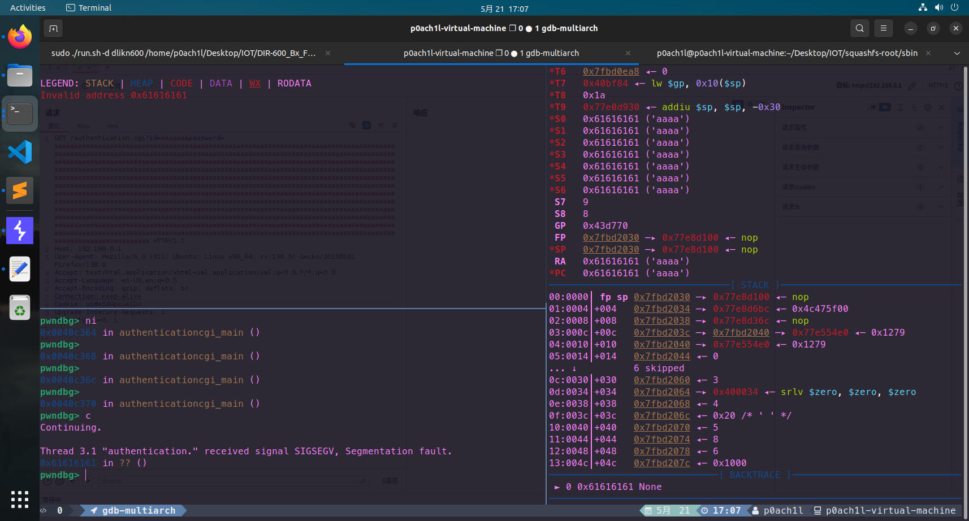This screenshot has width=969, height=521.
Task: Switch Inspector to the left layout in Burp
Action: tap(873, 107)
